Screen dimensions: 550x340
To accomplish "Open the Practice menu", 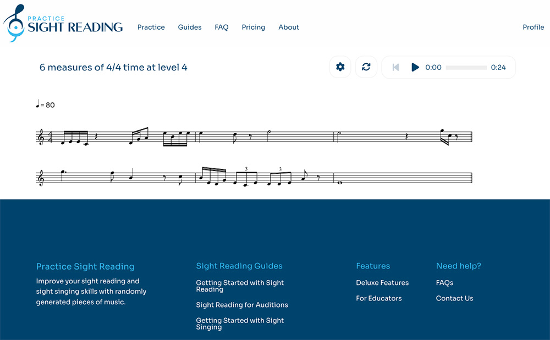I will coord(151,27).
